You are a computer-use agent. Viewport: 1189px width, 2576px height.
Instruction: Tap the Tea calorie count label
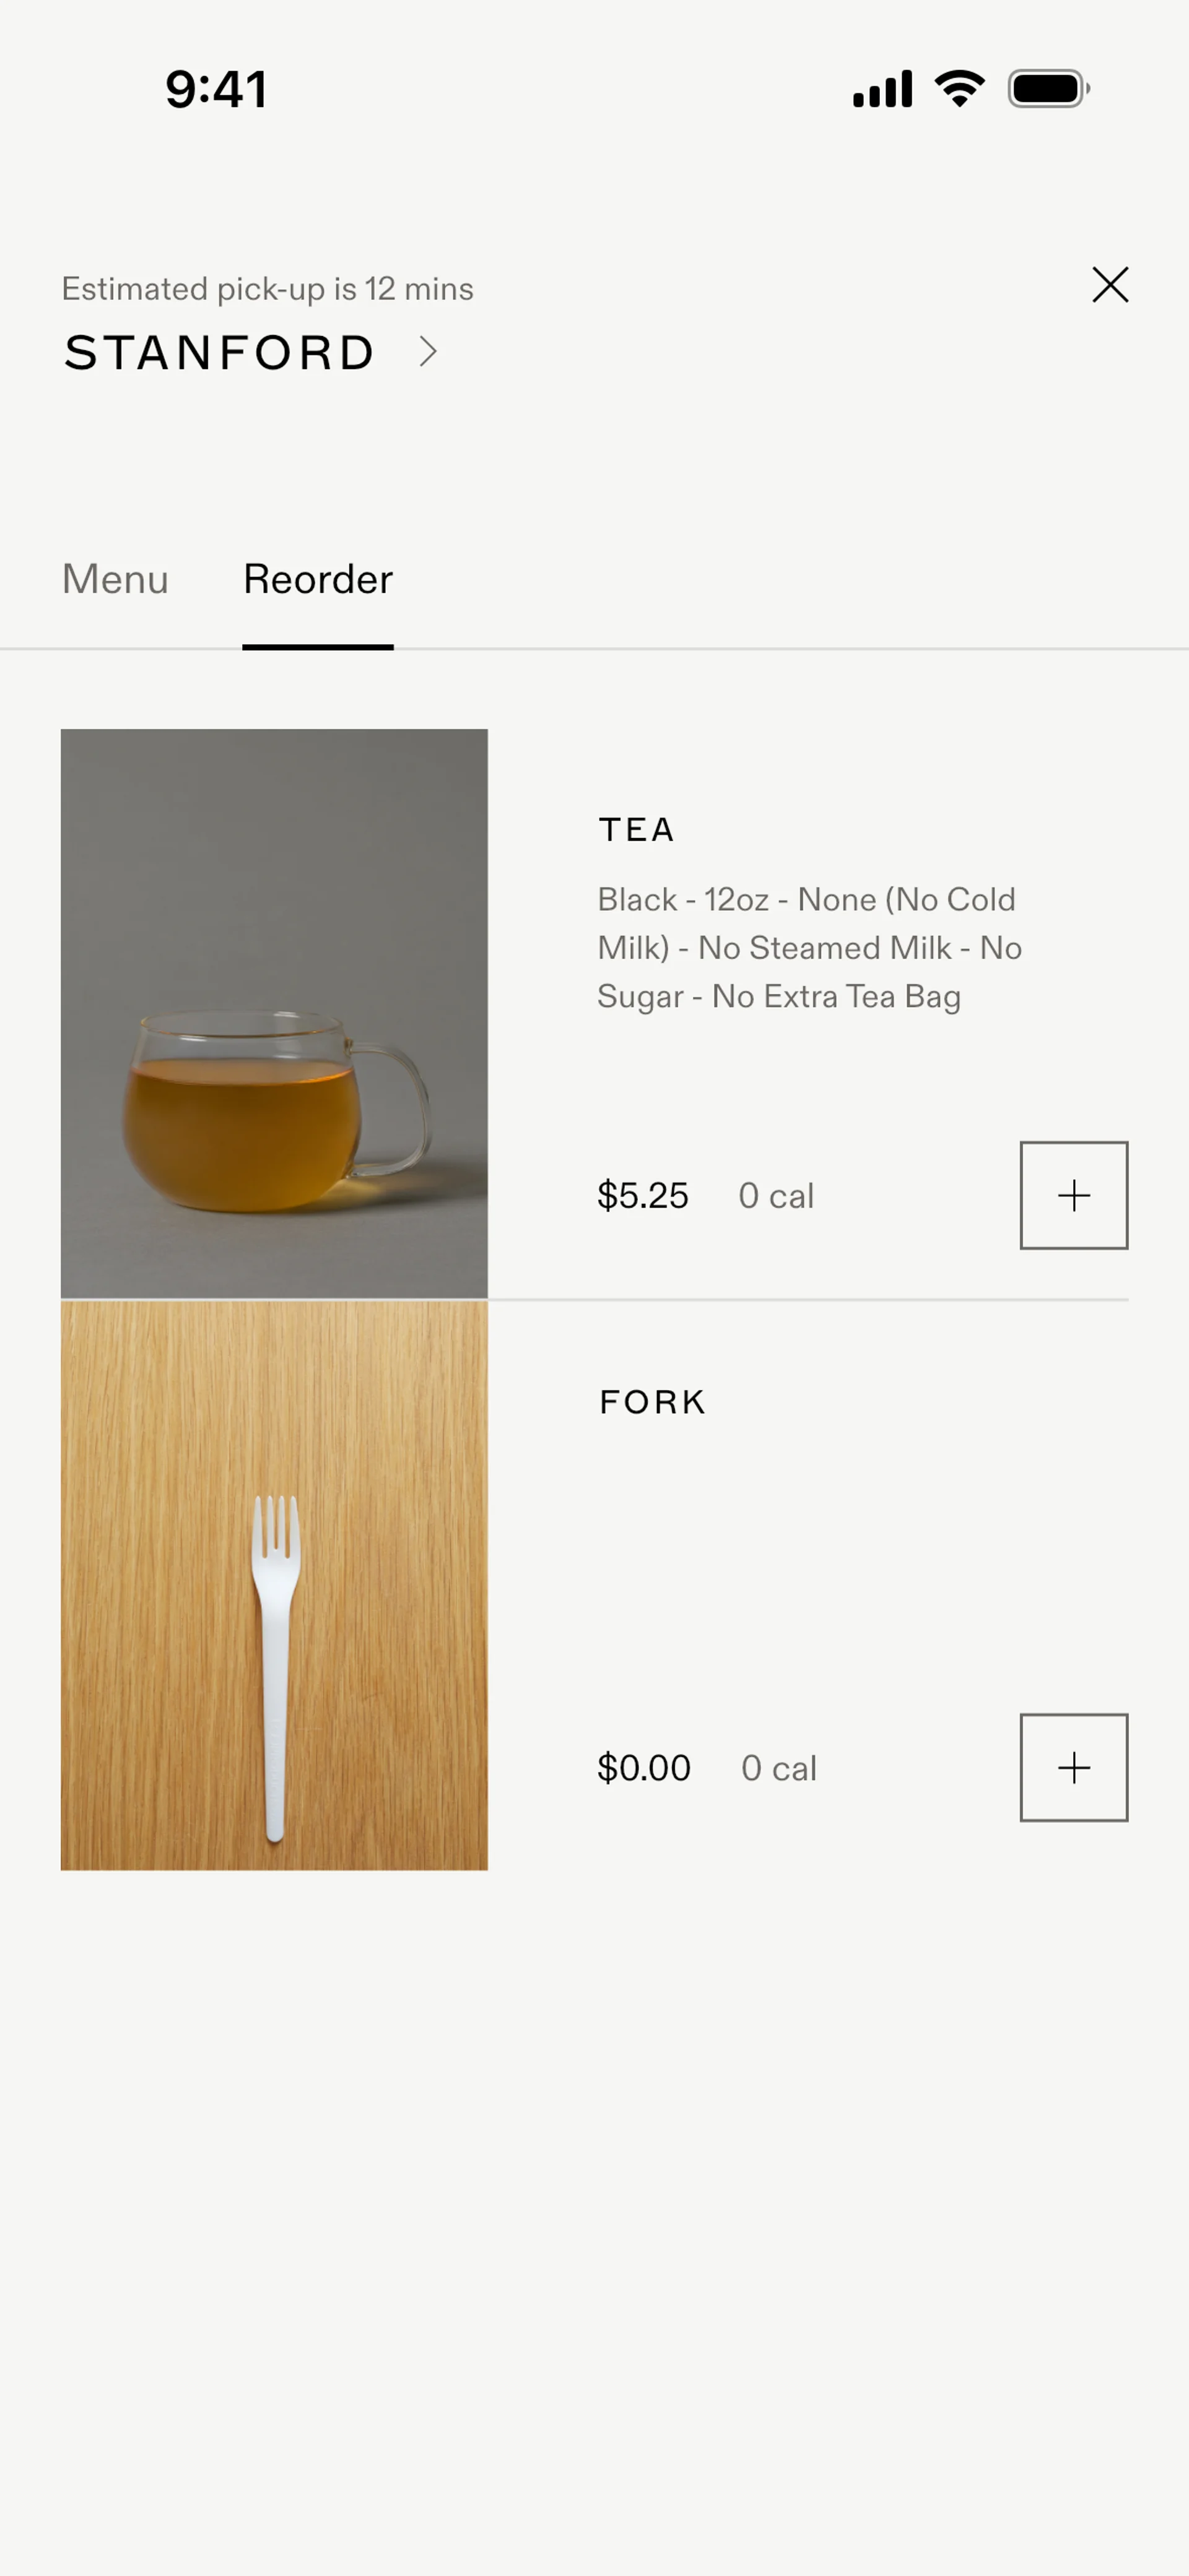tap(776, 1196)
